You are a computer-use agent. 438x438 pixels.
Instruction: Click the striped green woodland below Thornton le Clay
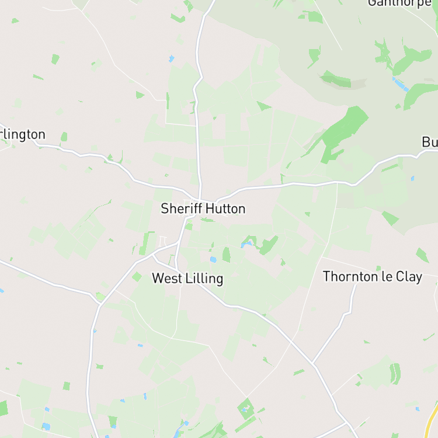click(x=395, y=374)
